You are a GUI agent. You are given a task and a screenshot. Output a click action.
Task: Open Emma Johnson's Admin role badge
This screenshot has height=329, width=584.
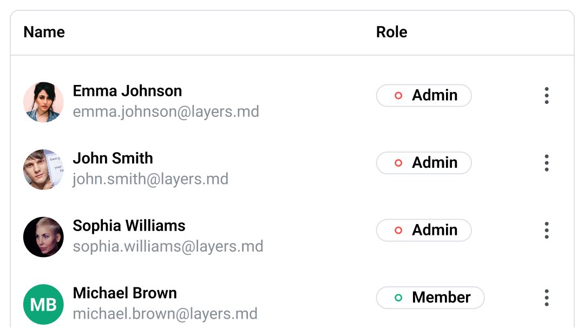click(424, 96)
